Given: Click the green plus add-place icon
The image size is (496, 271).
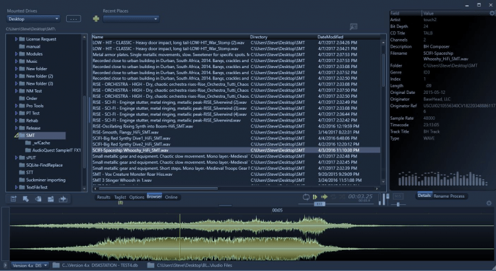Looking at the screenshot, I should [96, 19].
